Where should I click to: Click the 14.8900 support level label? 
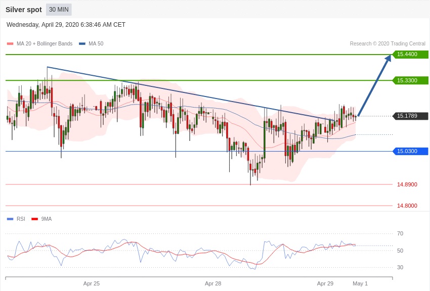(x=407, y=184)
